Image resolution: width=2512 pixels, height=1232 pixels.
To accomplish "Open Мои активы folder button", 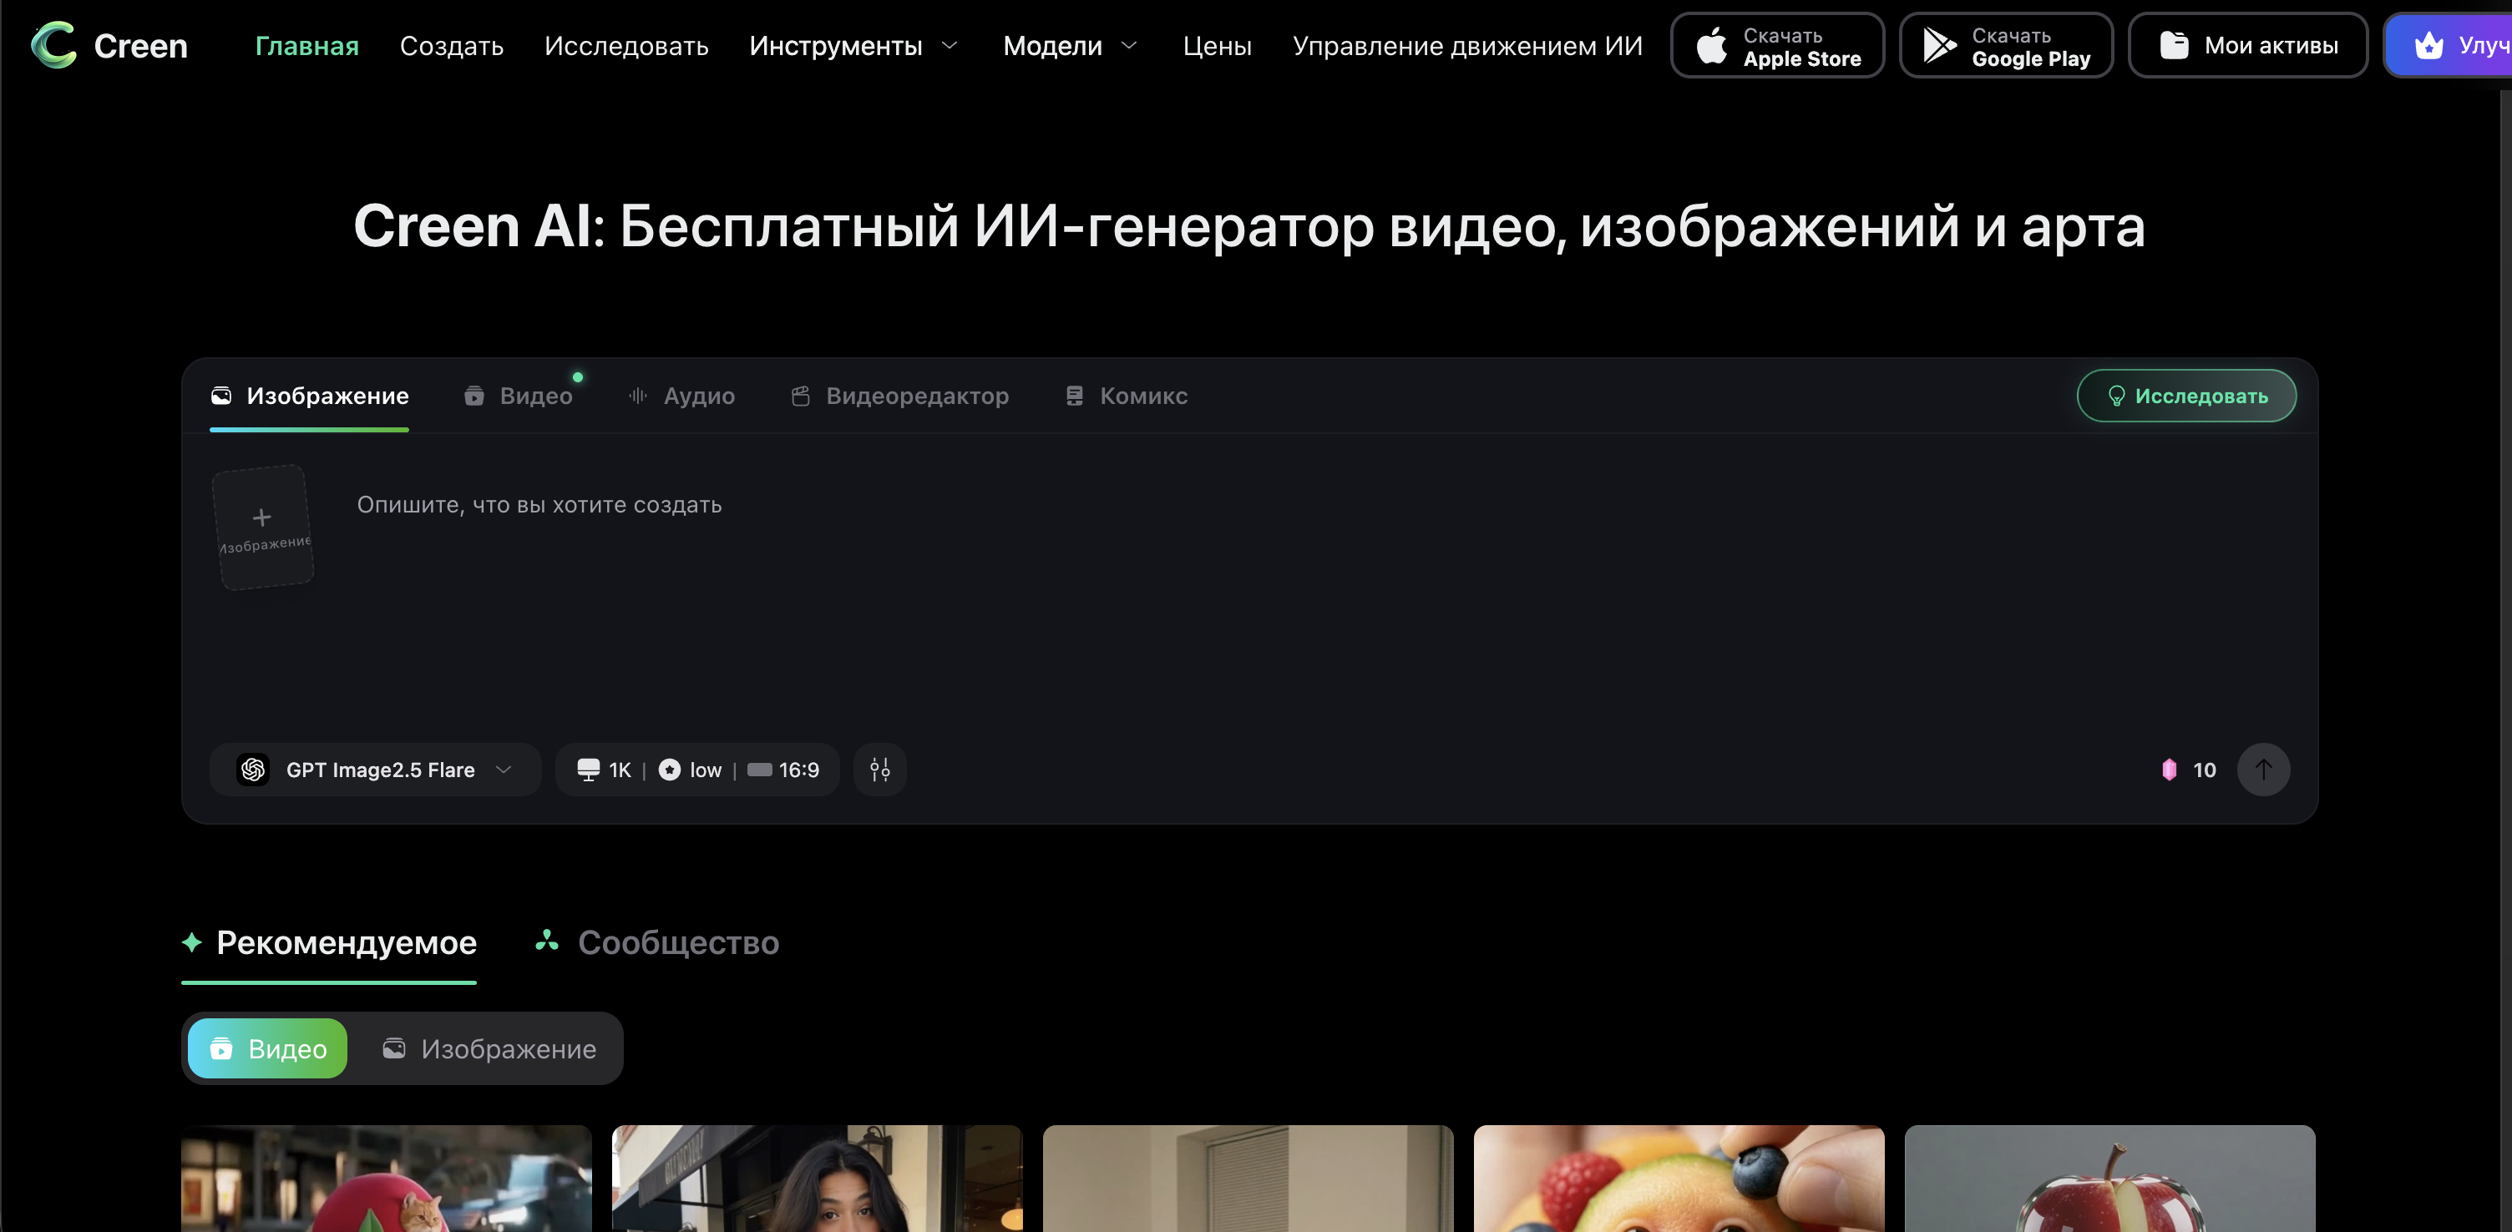I will 2248,46.
